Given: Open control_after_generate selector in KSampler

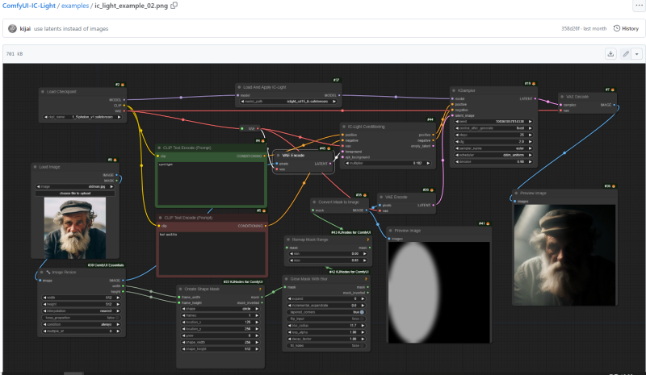Looking at the screenshot, I should coord(493,128).
